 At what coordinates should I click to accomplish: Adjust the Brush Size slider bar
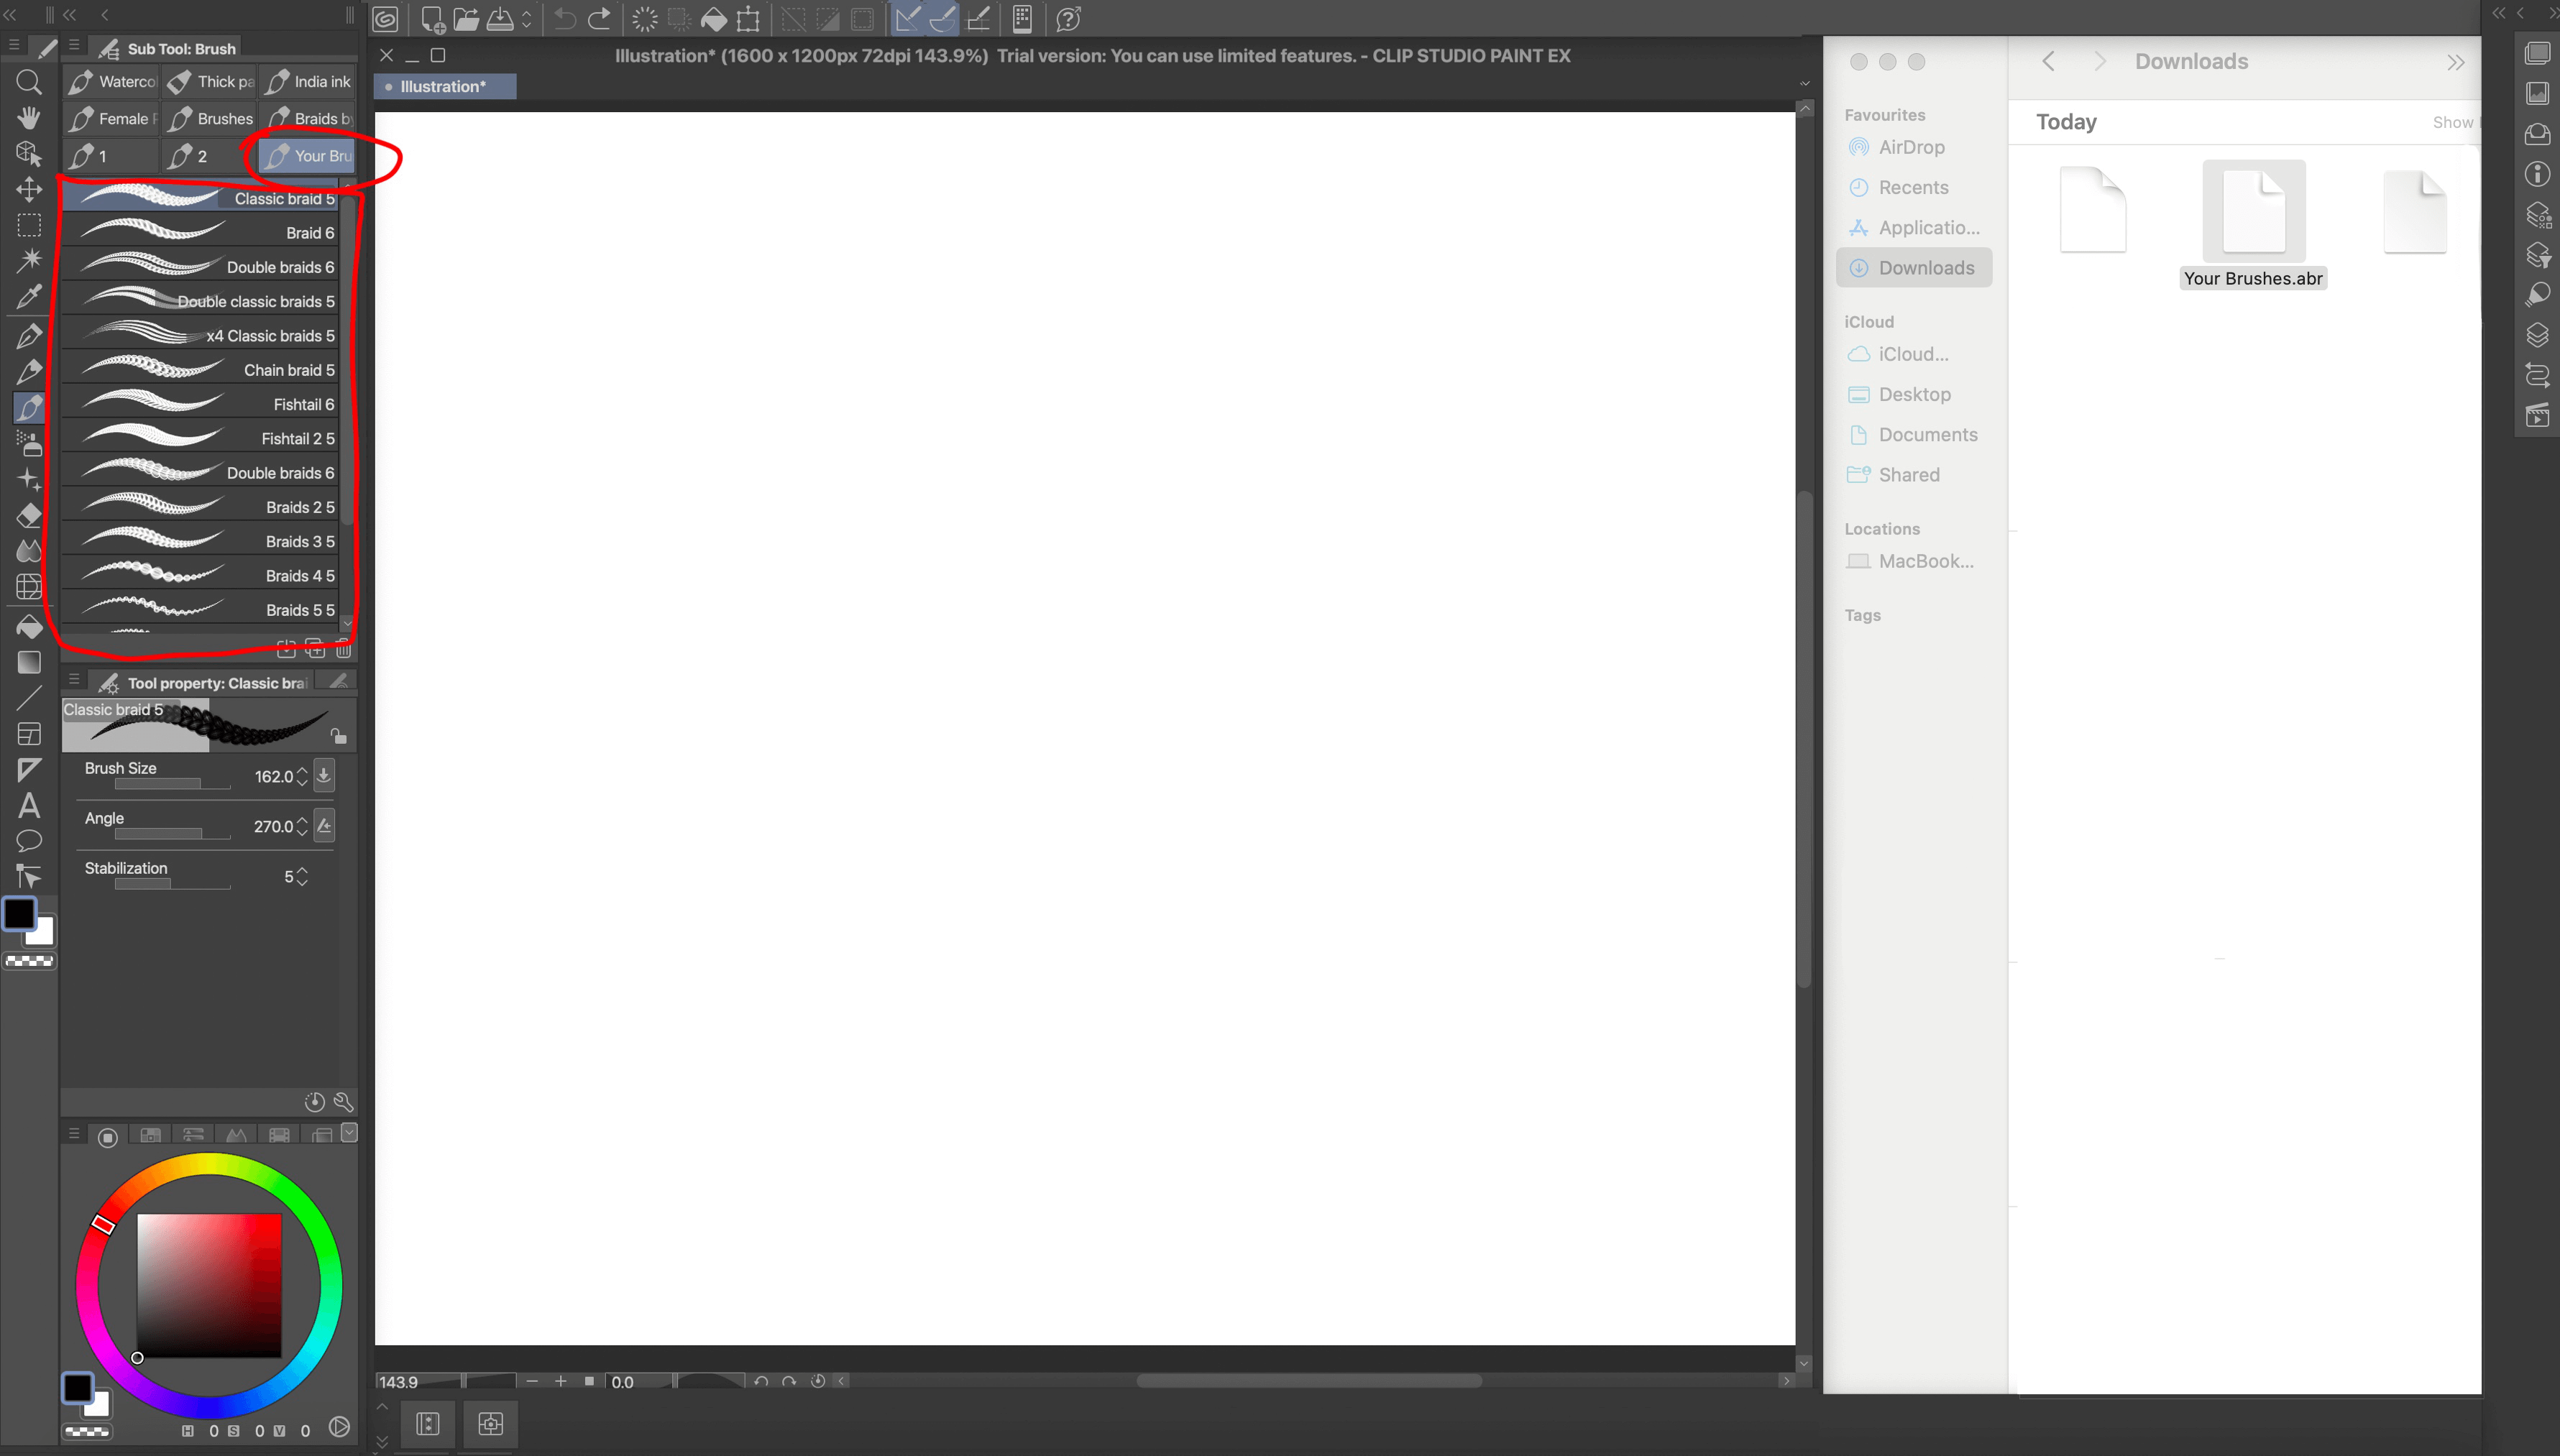tap(172, 784)
